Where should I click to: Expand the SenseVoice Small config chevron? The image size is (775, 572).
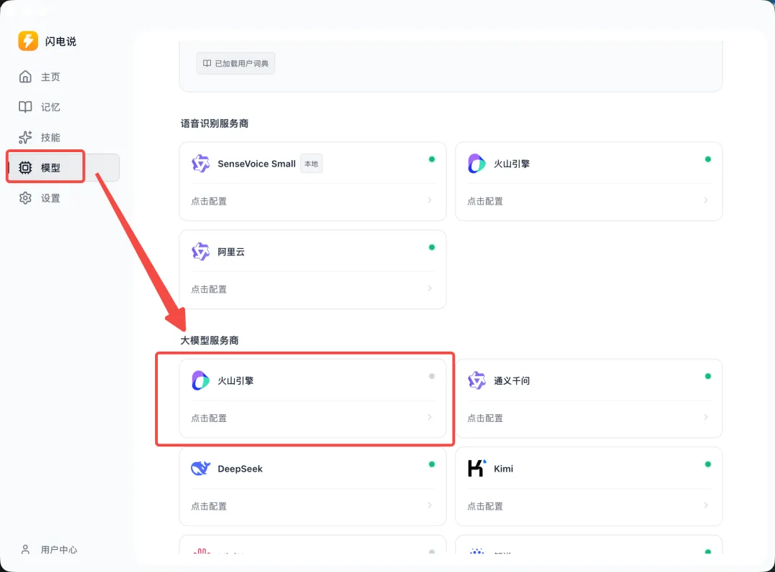point(430,200)
